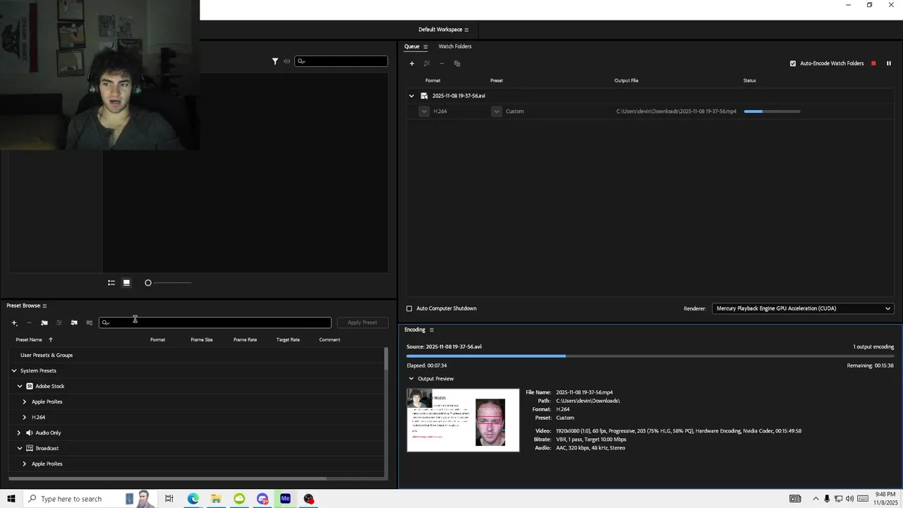This screenshot has width=903, height=508.
Task: Stop the queue with the red button
Action: click(x=873, y=64)
